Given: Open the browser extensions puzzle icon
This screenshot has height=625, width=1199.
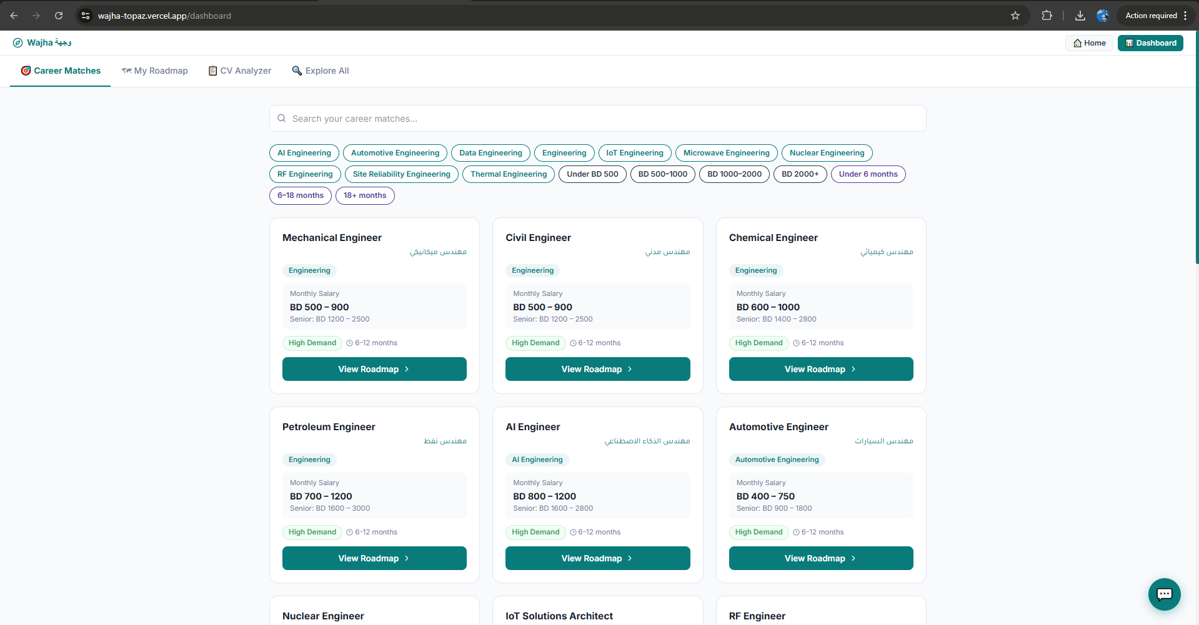Looking at the screenshot, I should [1047, 16].
